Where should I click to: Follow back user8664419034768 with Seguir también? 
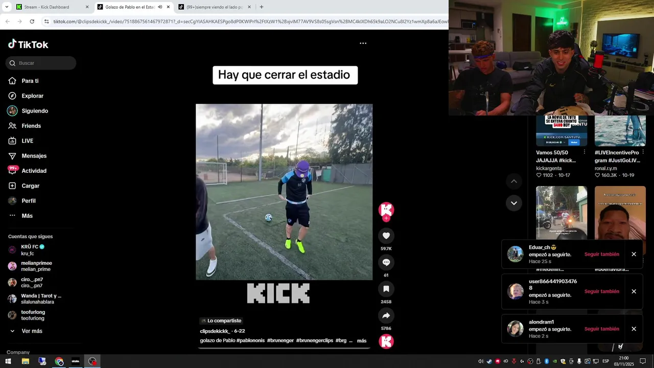[602, 291]
